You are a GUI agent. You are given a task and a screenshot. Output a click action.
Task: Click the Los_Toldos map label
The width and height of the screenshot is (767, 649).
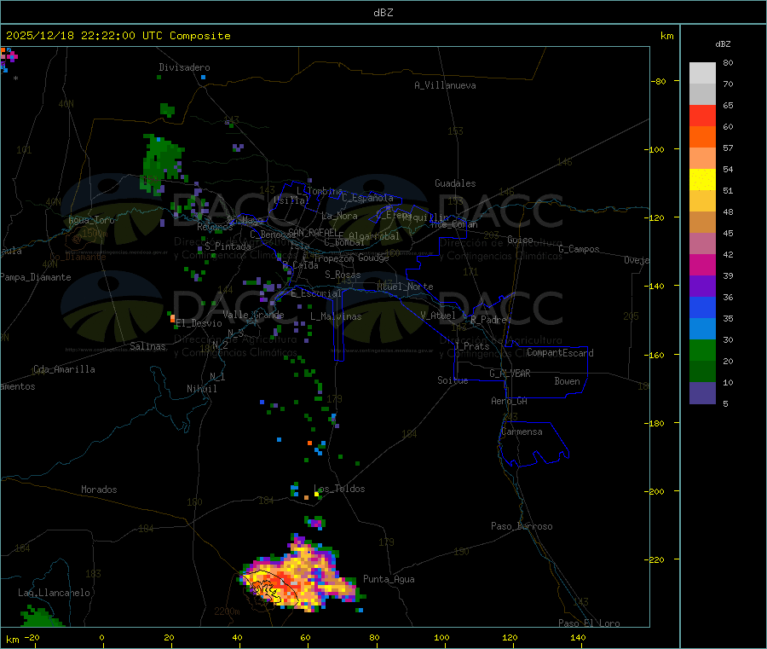tap(339, 489)
